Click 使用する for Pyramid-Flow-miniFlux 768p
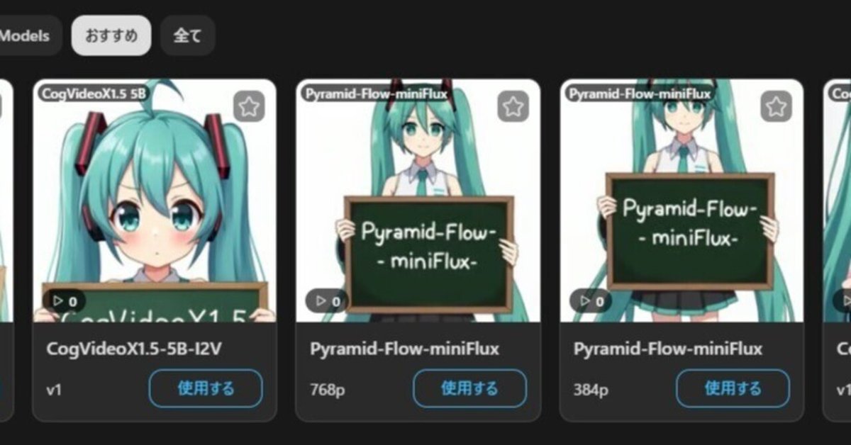851x445 pixels. (469, 388)
